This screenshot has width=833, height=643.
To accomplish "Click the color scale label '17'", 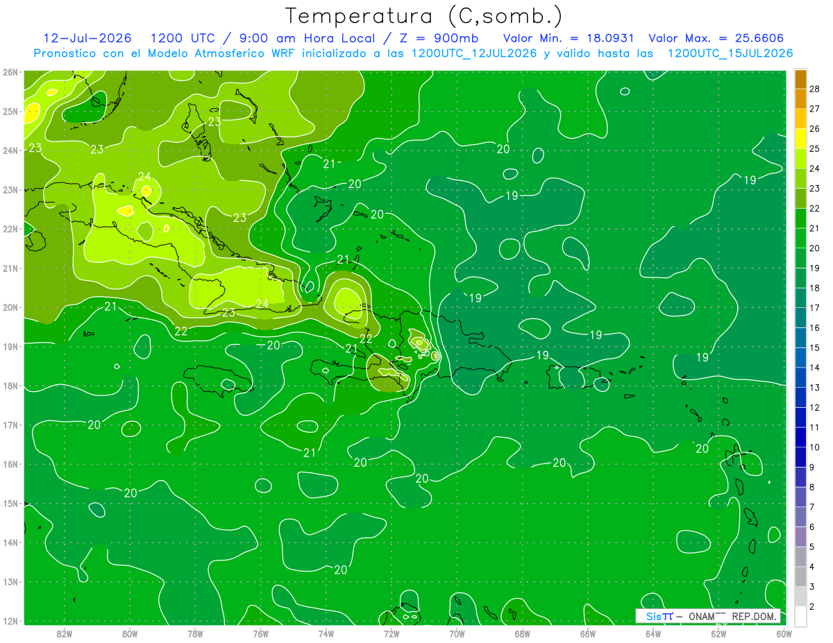I will point(814,308).
